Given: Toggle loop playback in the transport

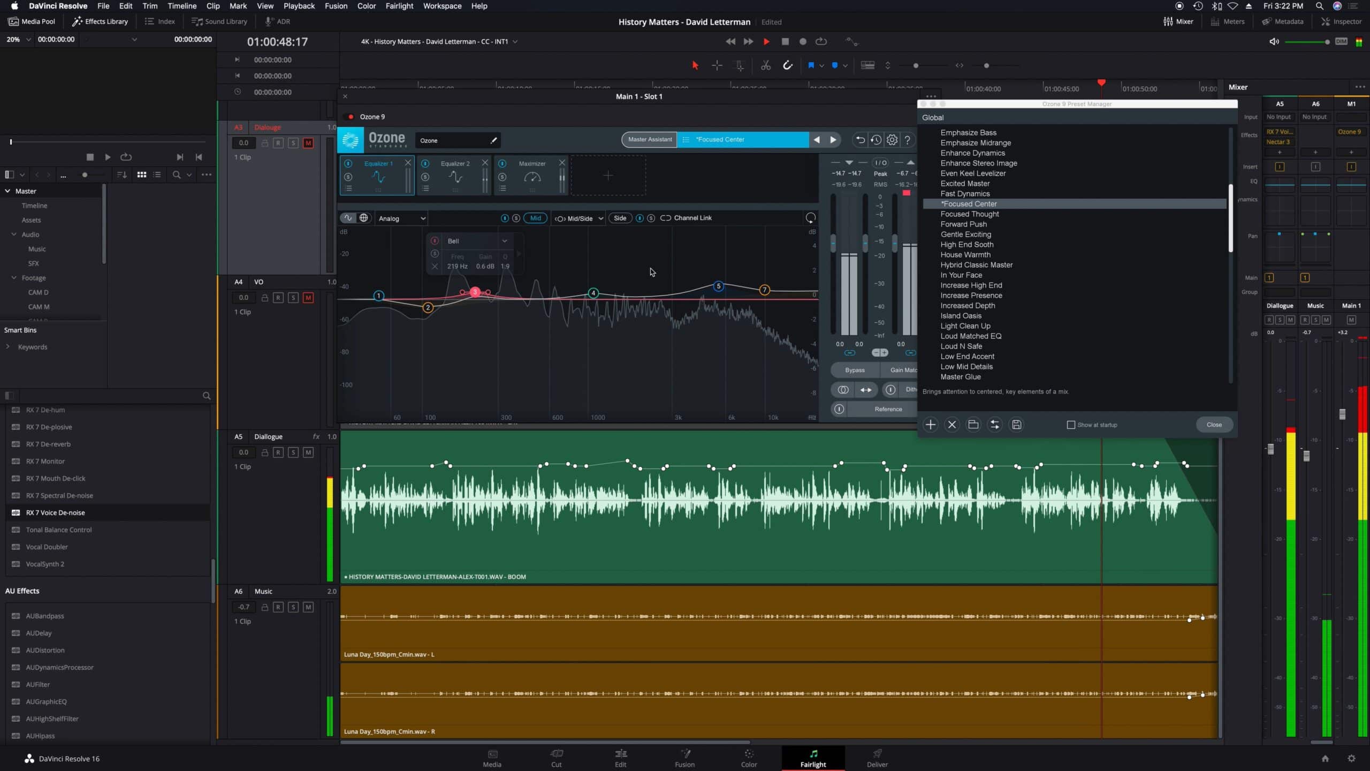Looking at the screenshot, I should pos(821,42).
